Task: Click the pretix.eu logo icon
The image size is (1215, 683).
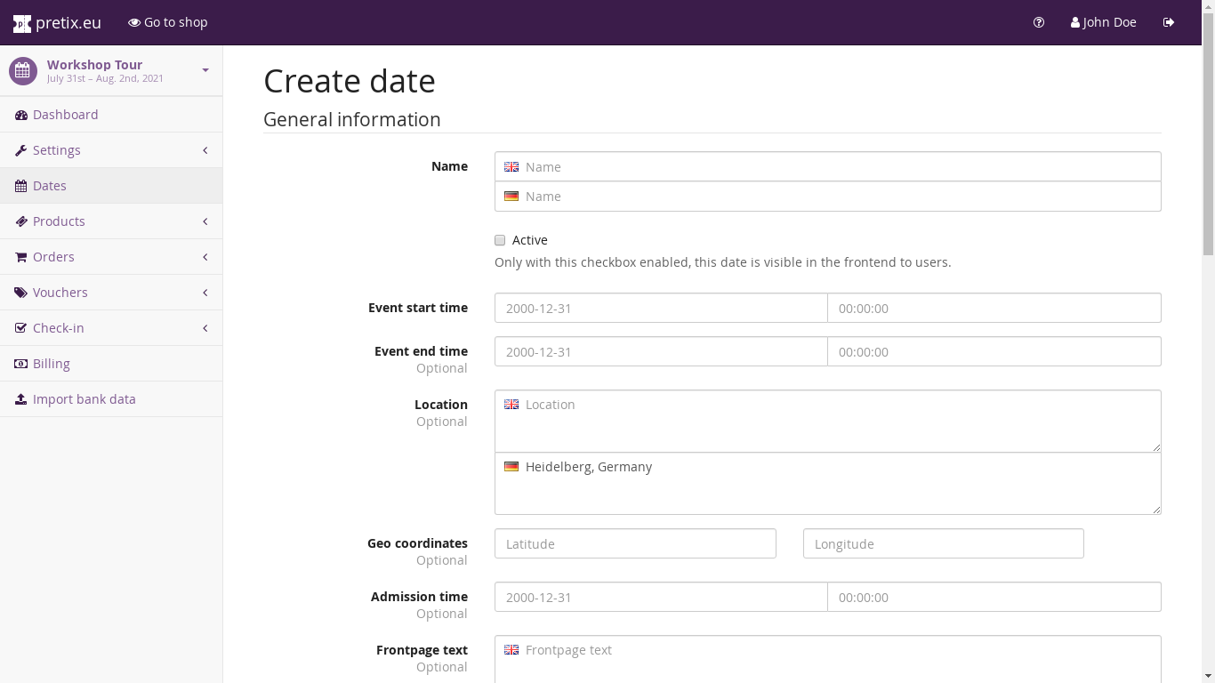Action: point(21,23)
